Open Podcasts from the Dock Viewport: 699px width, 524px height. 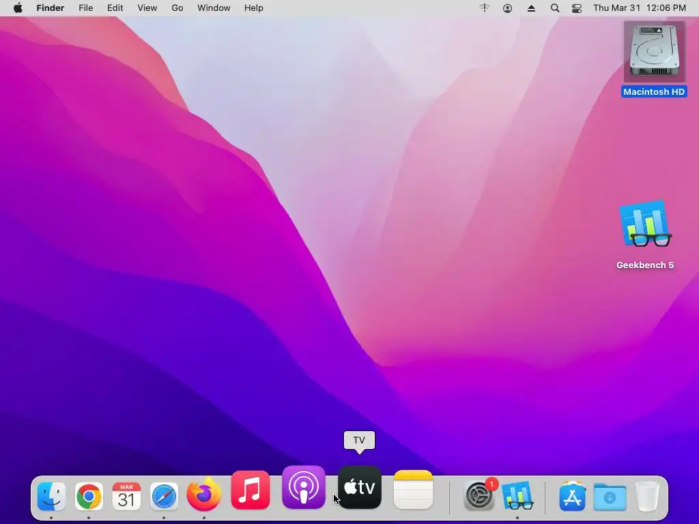coord(304,487)
